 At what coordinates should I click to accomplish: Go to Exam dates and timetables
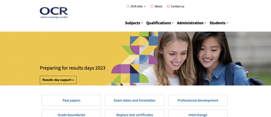(x=135, y=100)
